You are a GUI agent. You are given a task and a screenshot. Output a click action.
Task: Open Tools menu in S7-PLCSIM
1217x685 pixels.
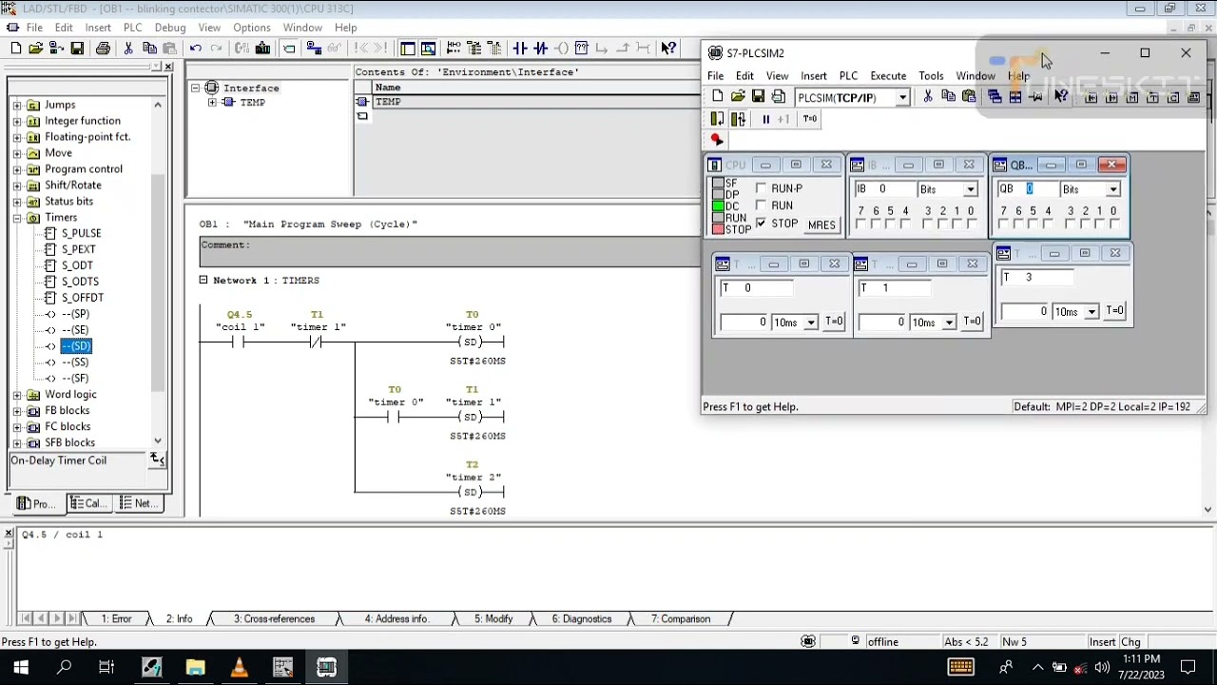tap(931, 76)
